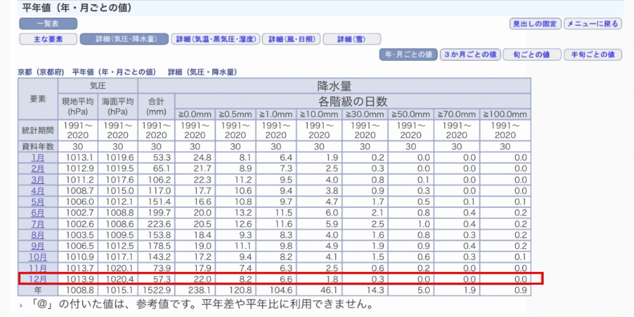The height and width of the screenshot is (317, 634).
Task: Click September precipitation value 178.5
Action: click(160, 245)
